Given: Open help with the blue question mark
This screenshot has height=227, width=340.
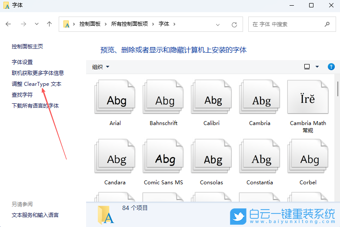Looking at the screenshot, I should pyautogui.click(x=331, y=67).
